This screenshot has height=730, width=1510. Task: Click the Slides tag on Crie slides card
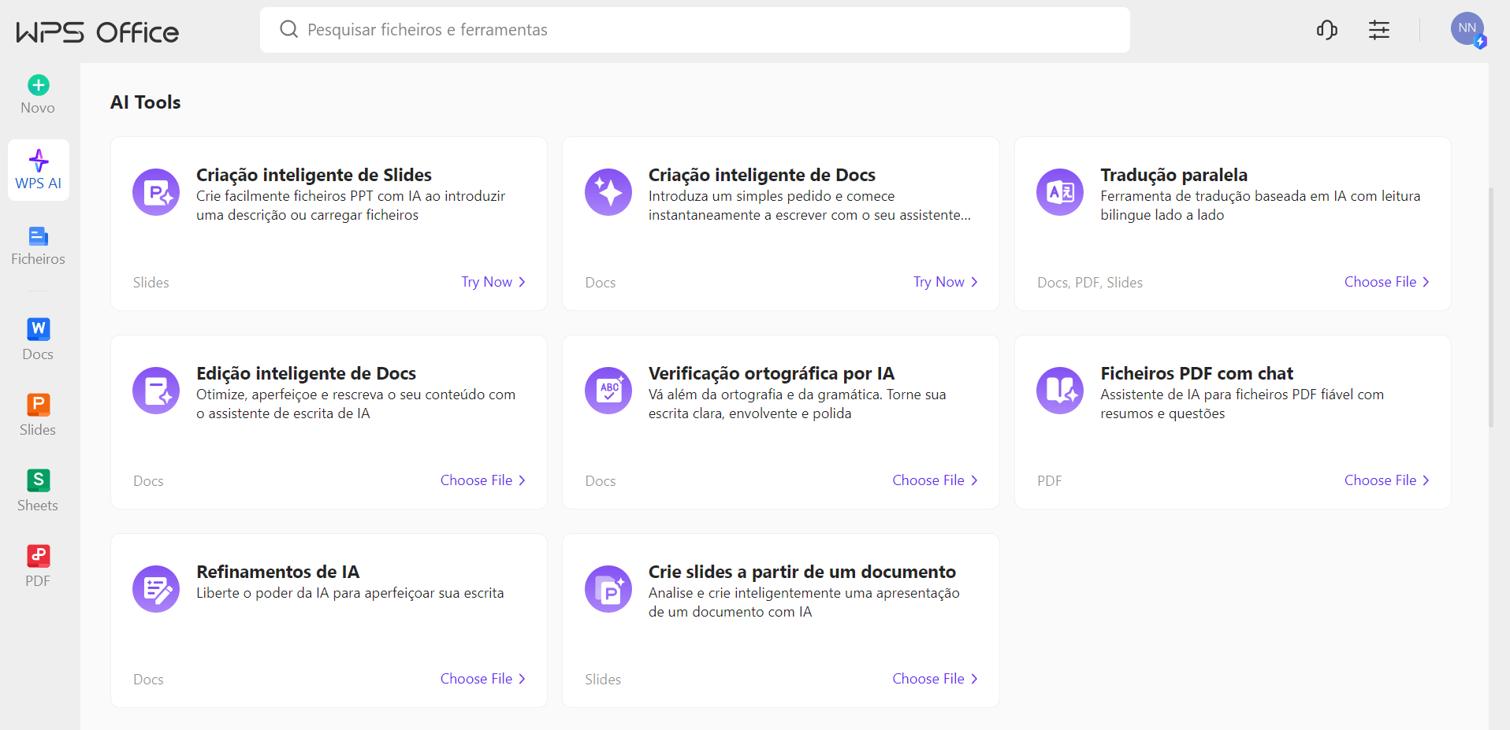pos(603,680)
